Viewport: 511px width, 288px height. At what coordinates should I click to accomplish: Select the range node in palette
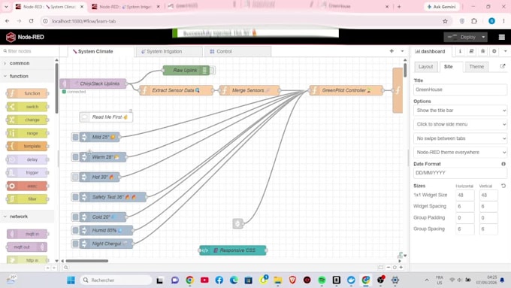(x=27, y=133)
